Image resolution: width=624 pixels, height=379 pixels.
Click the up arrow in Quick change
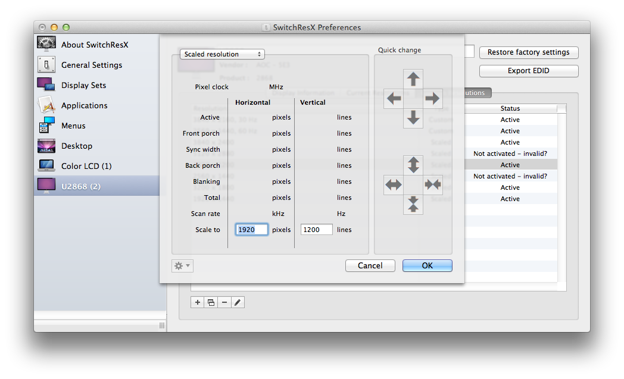pos(413,79)
